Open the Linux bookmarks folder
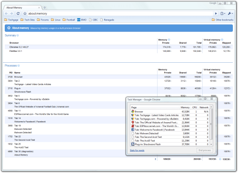Screen dimensions: 238x173 [x=56, y=20]
